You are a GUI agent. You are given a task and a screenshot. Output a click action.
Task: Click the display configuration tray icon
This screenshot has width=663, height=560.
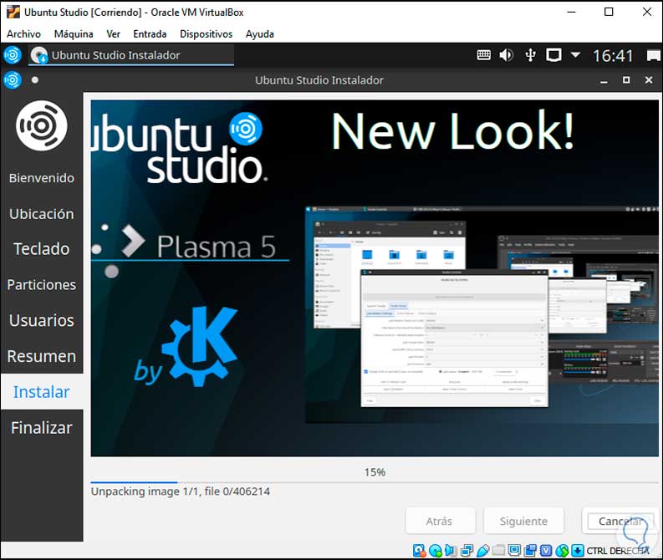[553, 55]
